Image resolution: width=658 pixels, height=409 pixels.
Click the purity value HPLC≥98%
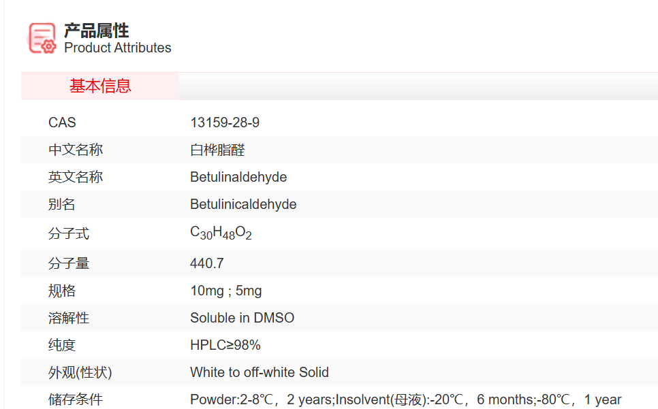(x=225, y=345)
